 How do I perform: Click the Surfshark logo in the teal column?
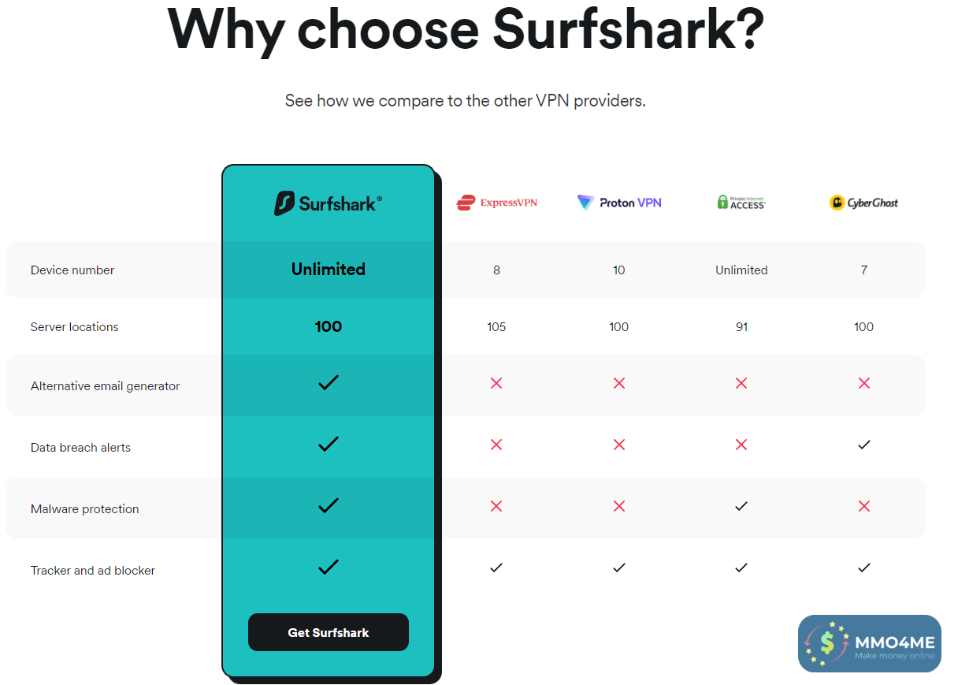tap(328, 203)
